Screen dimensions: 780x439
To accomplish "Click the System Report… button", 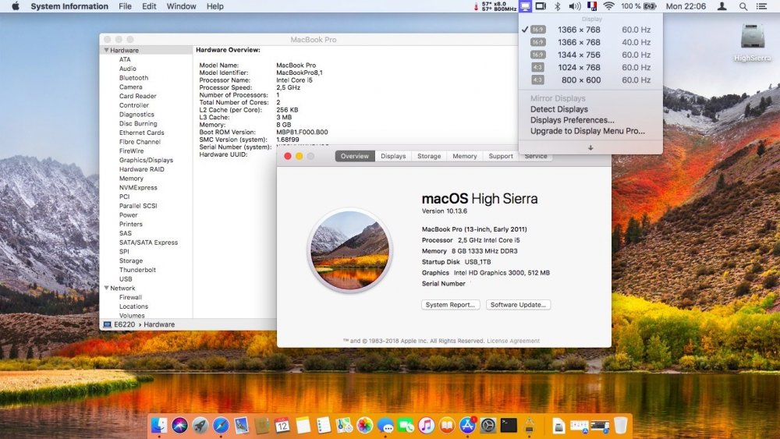I will click(450, 305).
